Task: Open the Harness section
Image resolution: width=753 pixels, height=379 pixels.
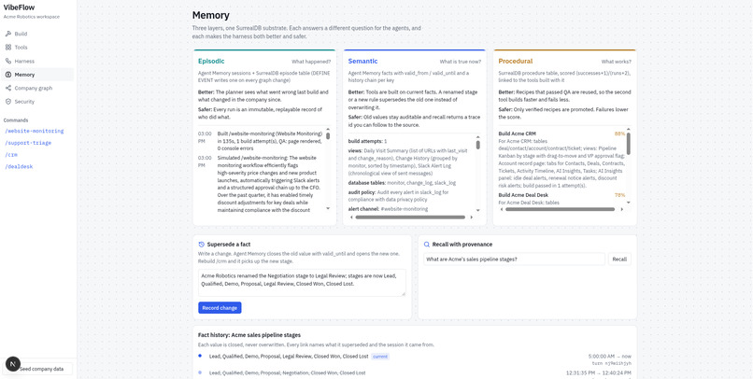Action: (x=37, y=61)
